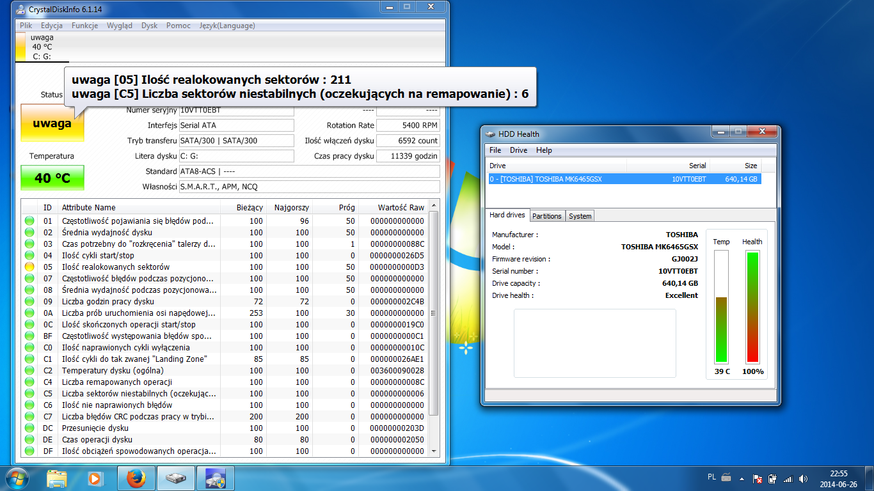Image resolution: width=874 pixels, height=491 pixels.
Task: Open the Język(Language) menu
Action: (227, 26)
